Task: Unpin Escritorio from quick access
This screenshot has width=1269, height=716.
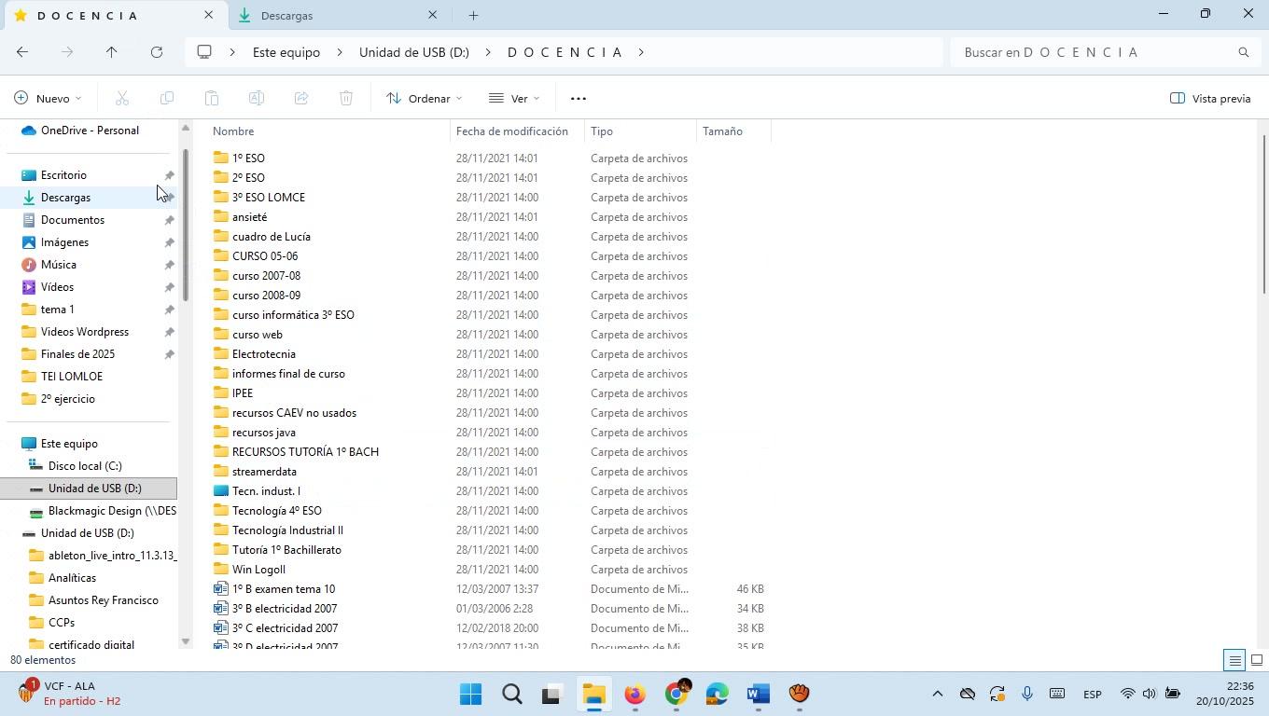Action: tap(169, 175)
